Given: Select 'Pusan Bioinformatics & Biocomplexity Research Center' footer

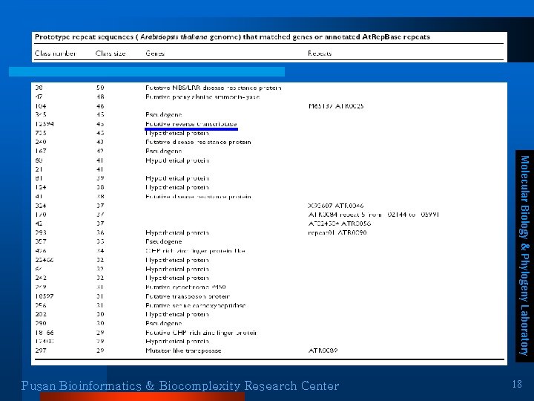Looking at the screenshot, I should pyautogui.click(x=180, y=385).
